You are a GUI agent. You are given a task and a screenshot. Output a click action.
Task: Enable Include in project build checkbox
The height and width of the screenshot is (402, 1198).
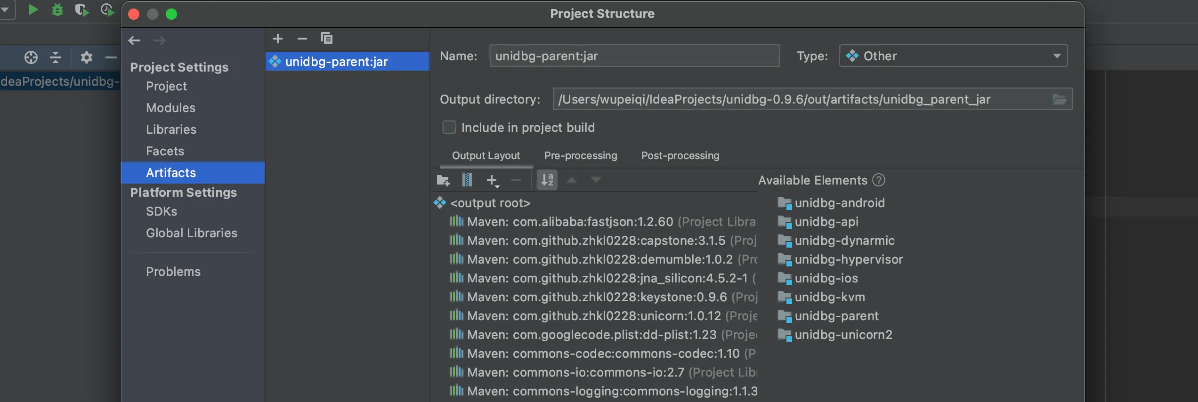449,128
